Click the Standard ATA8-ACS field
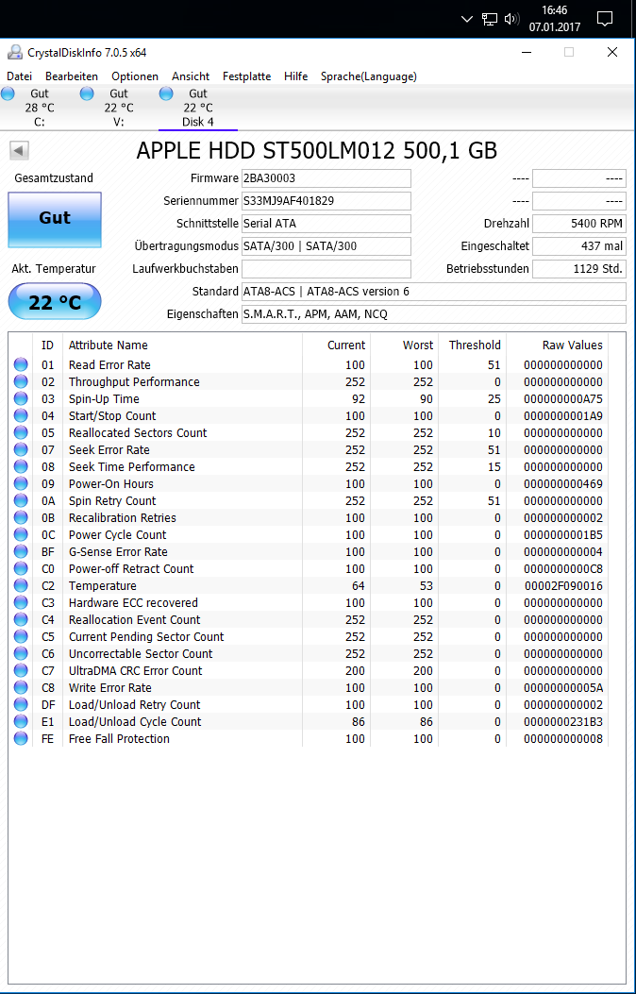636x994 pixels. coord(434,292)
